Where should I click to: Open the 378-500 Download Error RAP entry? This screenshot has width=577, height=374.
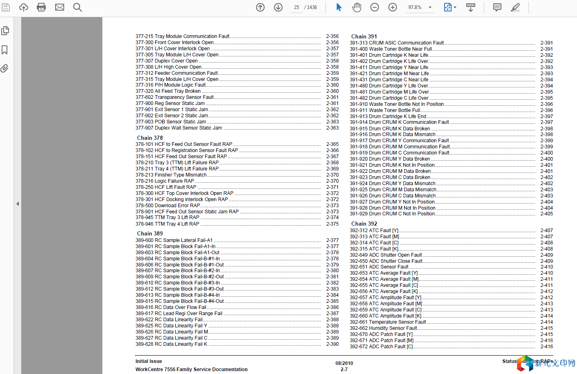coord(168,206)
